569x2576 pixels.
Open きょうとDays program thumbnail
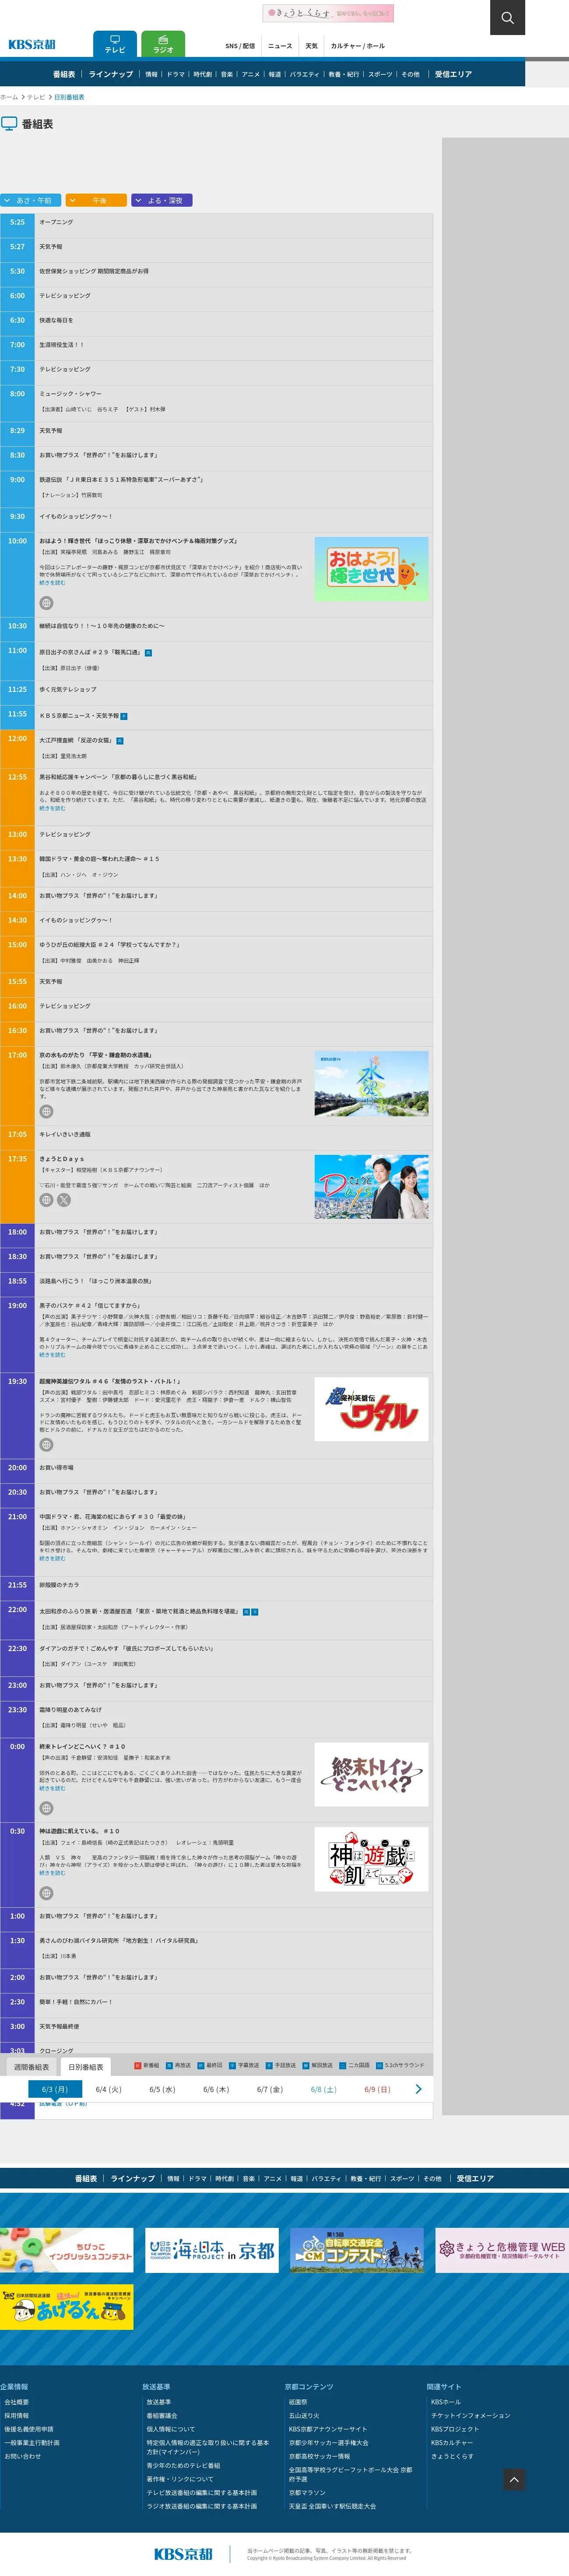click(371, 1187)
